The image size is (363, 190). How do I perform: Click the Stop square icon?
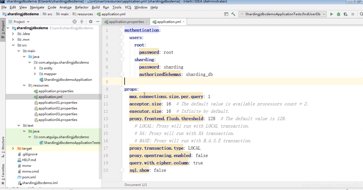tap(353, 14)
